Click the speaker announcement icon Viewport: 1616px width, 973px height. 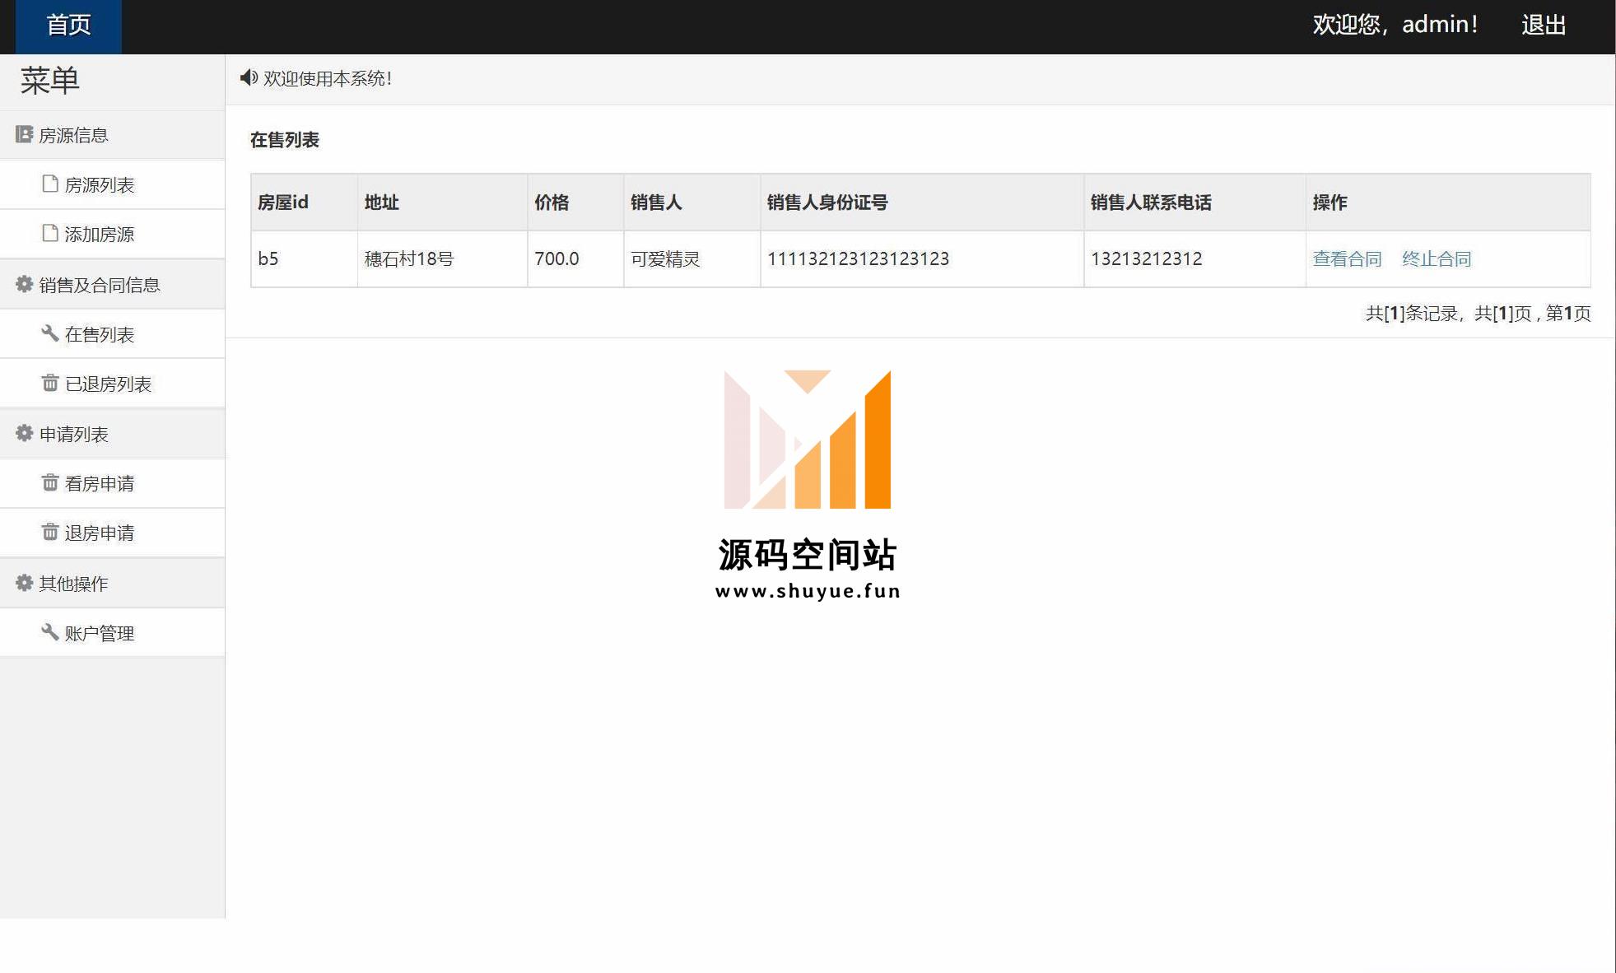[x=249, y=77]
